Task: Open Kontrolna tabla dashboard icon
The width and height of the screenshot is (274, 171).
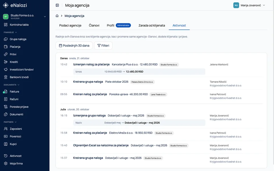Action: click(6, 25)
